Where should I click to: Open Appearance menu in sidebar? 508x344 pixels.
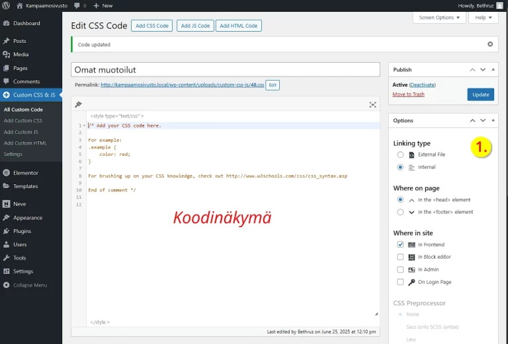click(x=27, y=217)
